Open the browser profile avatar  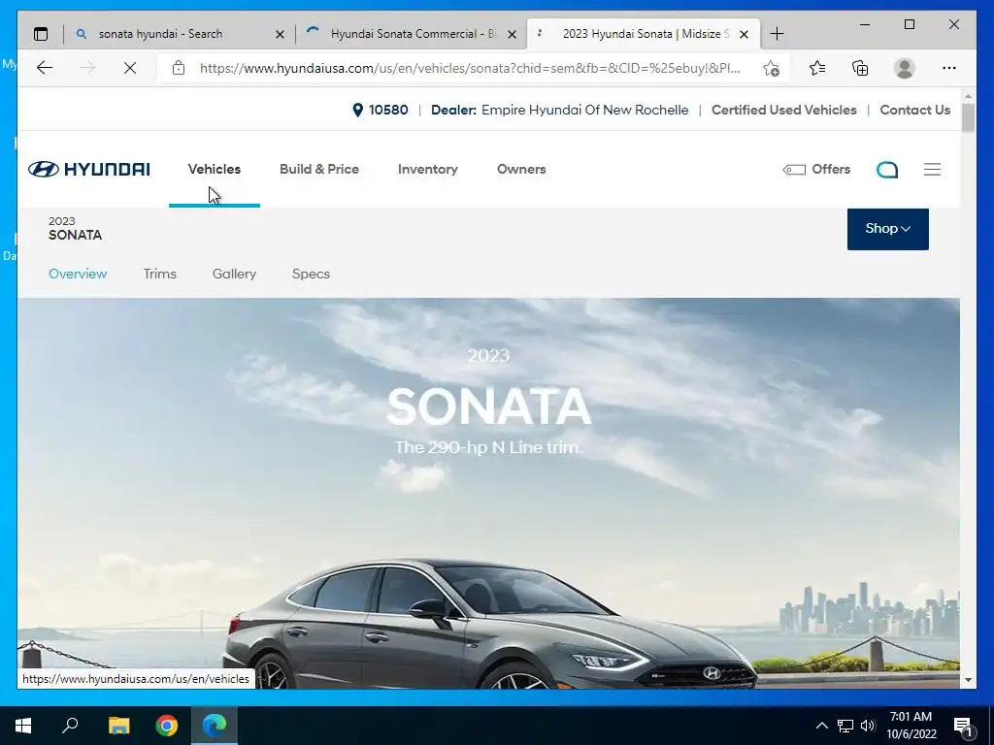(x=905, y=68)
